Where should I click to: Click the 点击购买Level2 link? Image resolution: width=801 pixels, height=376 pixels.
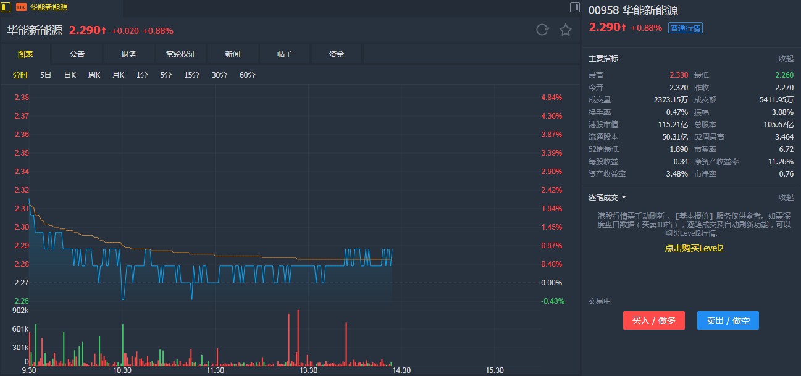[x=694, y=248]
